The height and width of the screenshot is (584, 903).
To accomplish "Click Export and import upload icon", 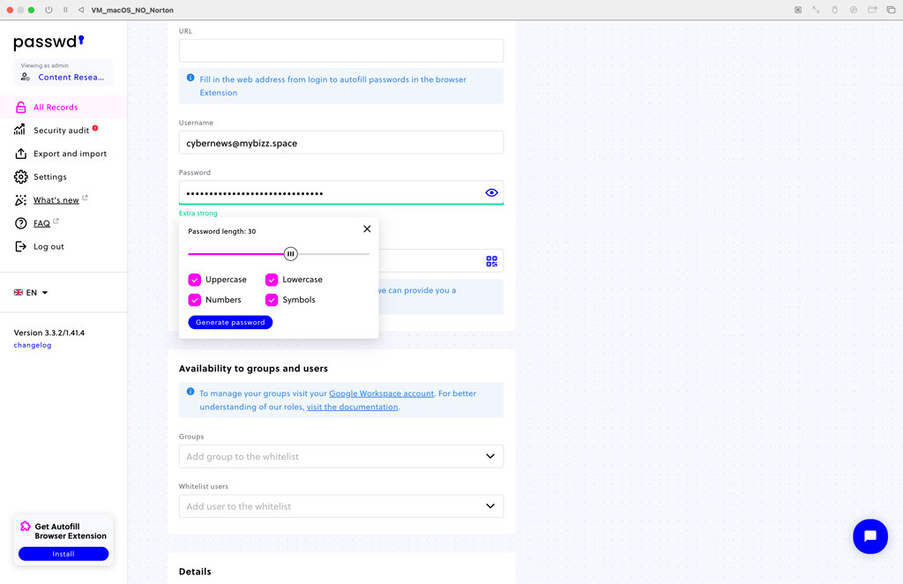I will pos(21,153).
